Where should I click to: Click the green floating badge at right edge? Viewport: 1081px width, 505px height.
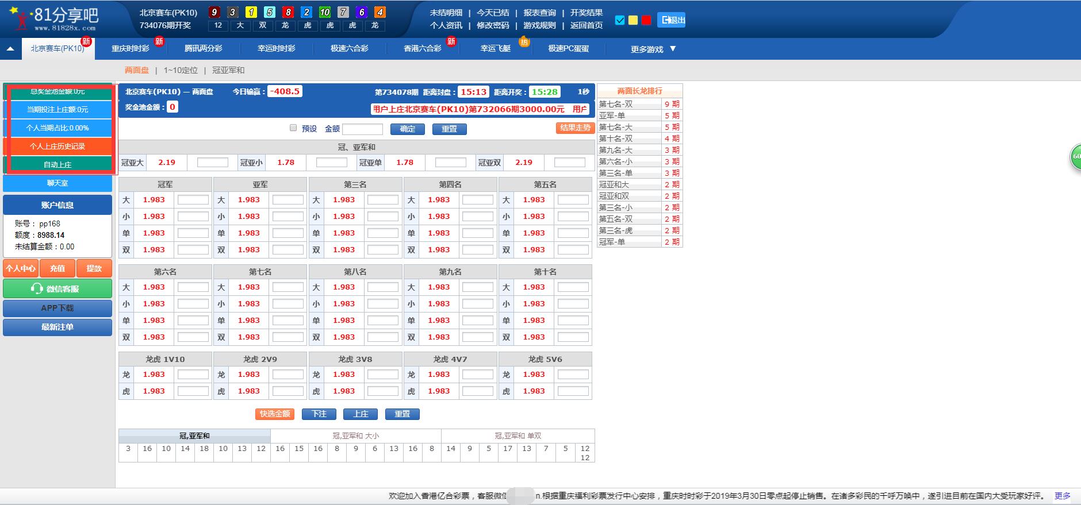coord(1075,156)
